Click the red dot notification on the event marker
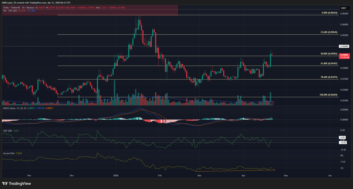Screen dimensions: 353x189 [x=273, y=102]
